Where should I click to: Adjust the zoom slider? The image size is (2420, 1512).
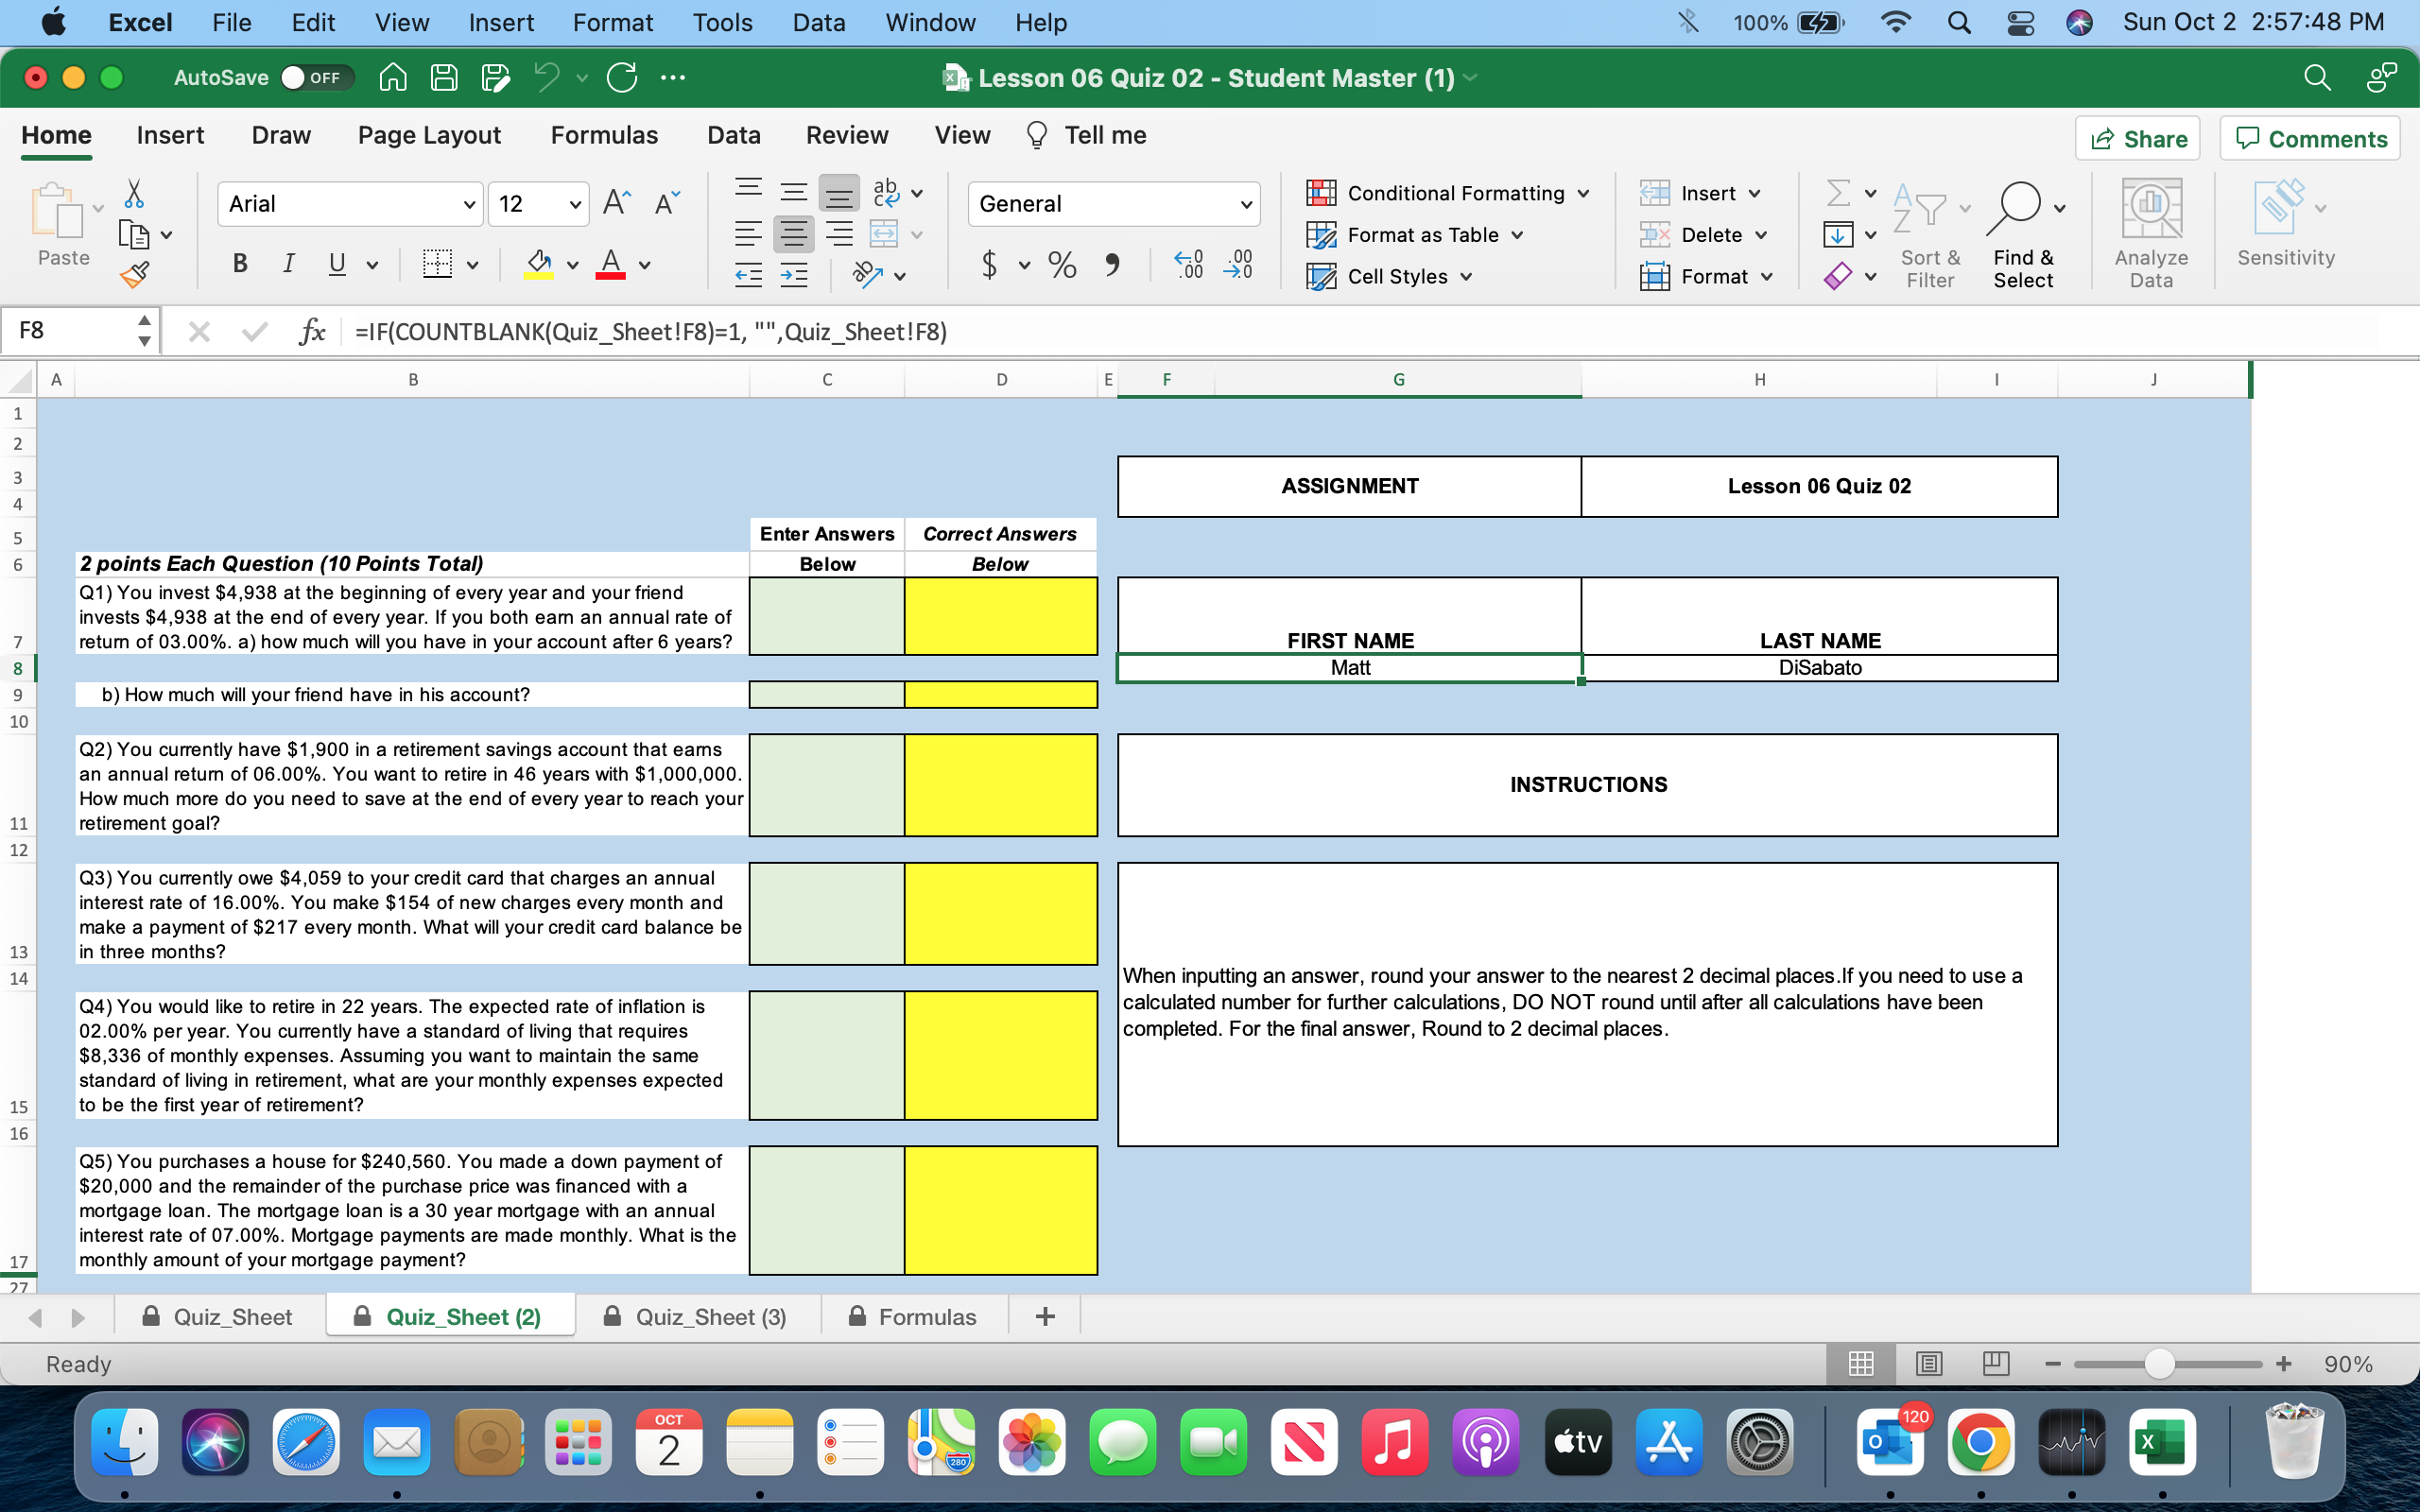[2160, 1363]
